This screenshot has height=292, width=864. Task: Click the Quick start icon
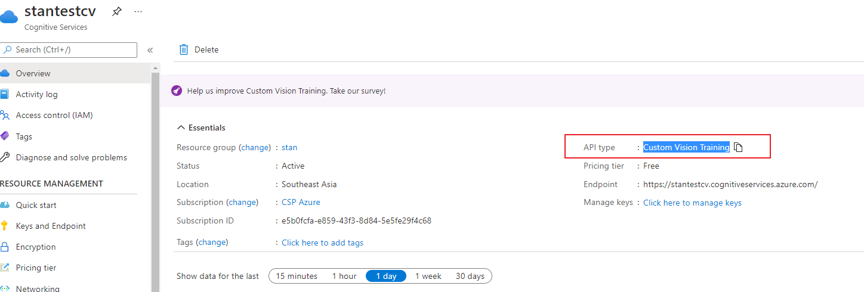tap(5, 205)
